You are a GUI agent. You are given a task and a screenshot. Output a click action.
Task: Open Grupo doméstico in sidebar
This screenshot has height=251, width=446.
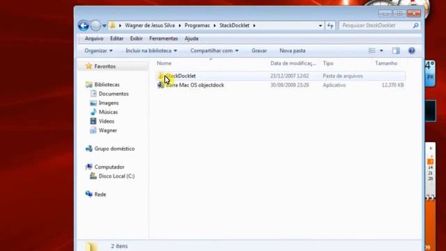[114, 149]
